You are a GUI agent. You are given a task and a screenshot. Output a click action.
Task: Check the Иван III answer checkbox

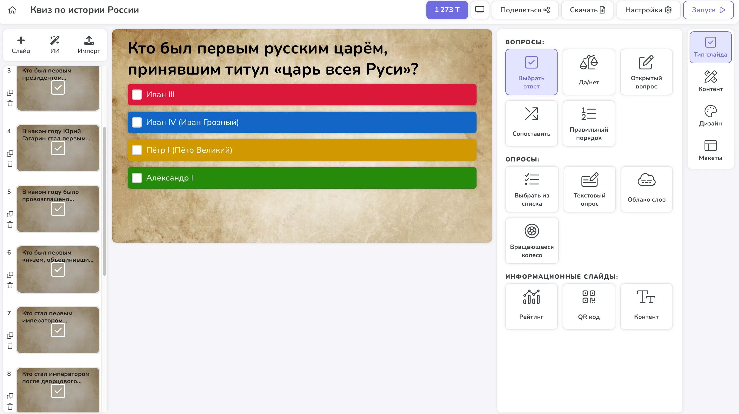click(137, 95)
